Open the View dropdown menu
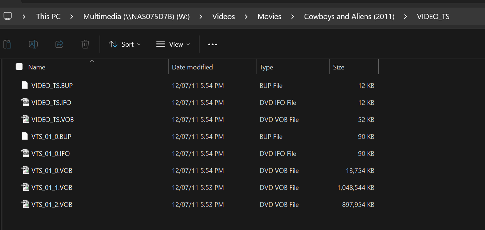 tap(173, 44)
